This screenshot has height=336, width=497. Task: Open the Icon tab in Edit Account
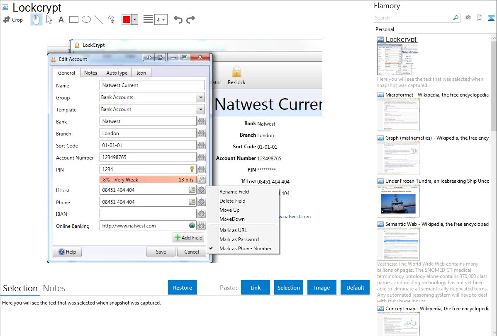pos(141,73)
